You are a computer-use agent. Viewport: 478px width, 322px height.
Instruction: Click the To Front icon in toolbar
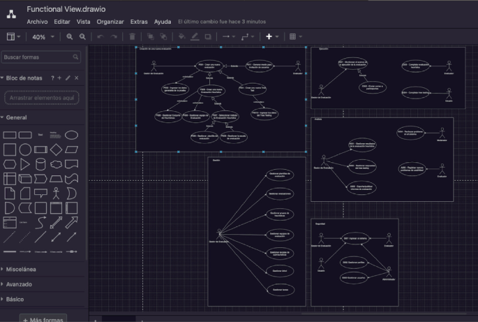click(x=150, y=36)
